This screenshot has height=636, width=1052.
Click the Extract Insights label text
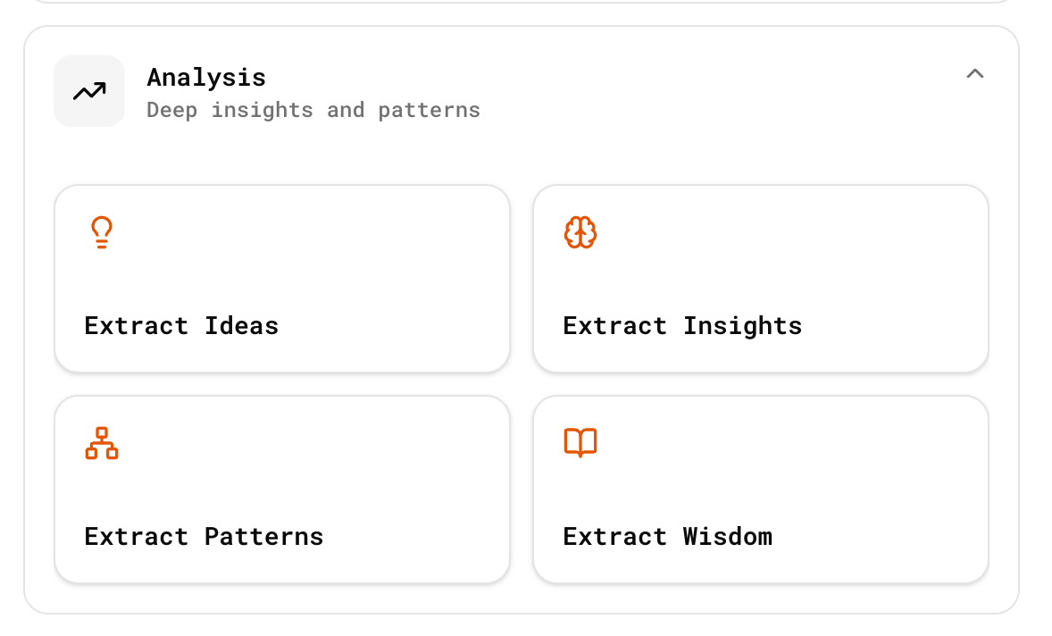click(x=681, y=325)
